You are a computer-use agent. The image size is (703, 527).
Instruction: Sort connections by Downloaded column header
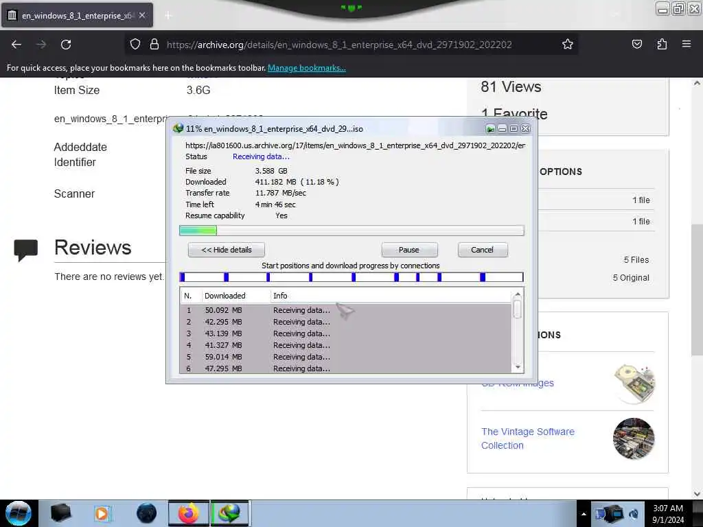pyautogui.click(x=235, y=296)
